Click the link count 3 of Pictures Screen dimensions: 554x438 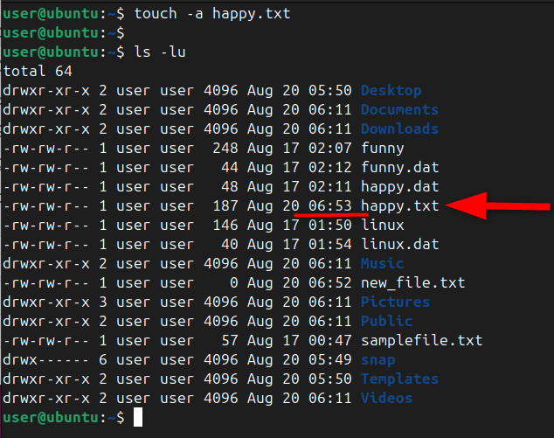[x=103, y=302]
